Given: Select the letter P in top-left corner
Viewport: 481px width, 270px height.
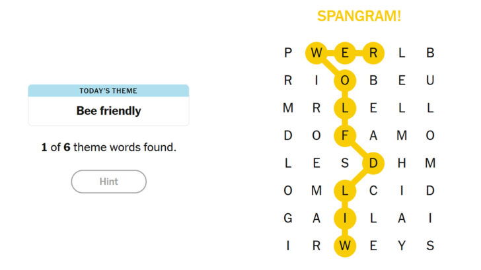Looking at the screenshot, I should coord(288,53).
